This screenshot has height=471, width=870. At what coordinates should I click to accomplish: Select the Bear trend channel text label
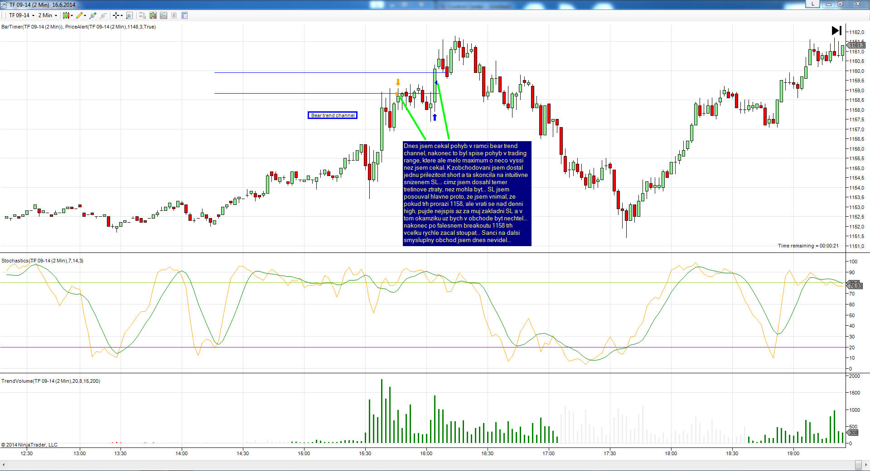333,115
